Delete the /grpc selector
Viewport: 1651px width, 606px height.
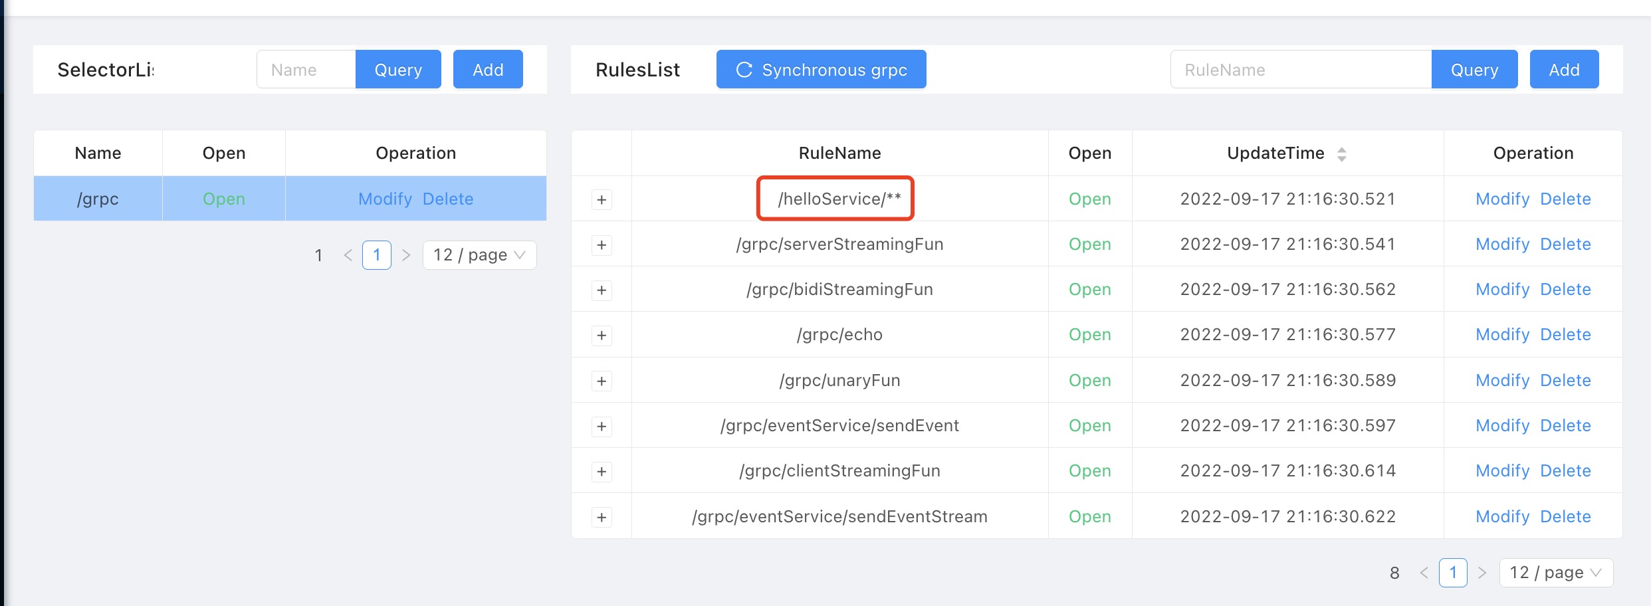click(448, 199)
